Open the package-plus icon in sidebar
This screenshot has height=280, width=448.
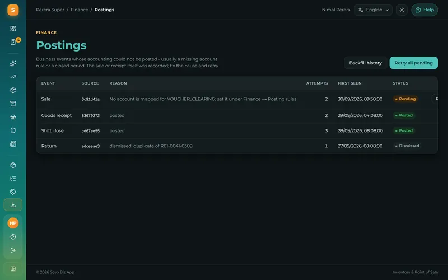click(13, 90)
